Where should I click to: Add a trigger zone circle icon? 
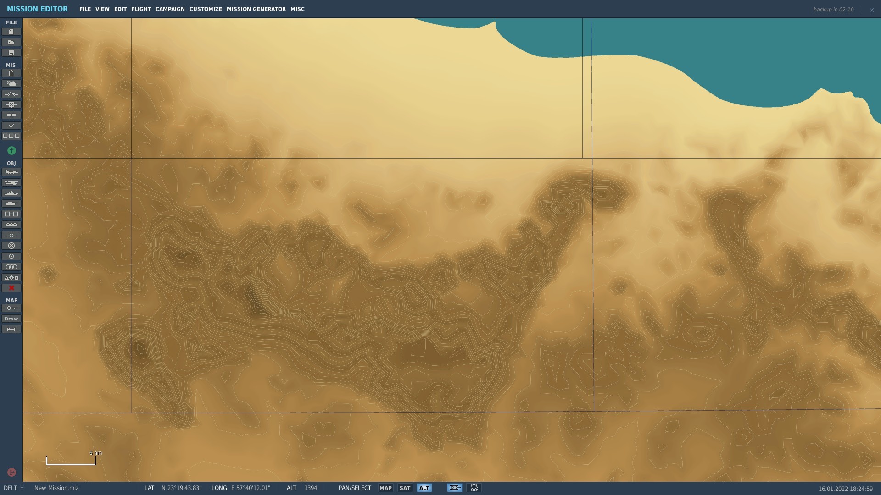(x=11, y=246)
